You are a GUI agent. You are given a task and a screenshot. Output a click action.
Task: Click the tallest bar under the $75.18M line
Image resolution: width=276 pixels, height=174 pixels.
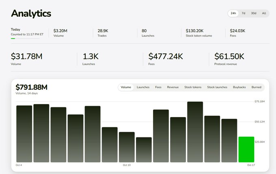pos(195,132)
